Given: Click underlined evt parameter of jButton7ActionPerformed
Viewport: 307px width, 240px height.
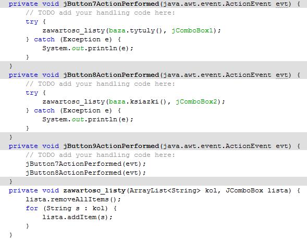Looking at the screenshot, I should (282, 4).
